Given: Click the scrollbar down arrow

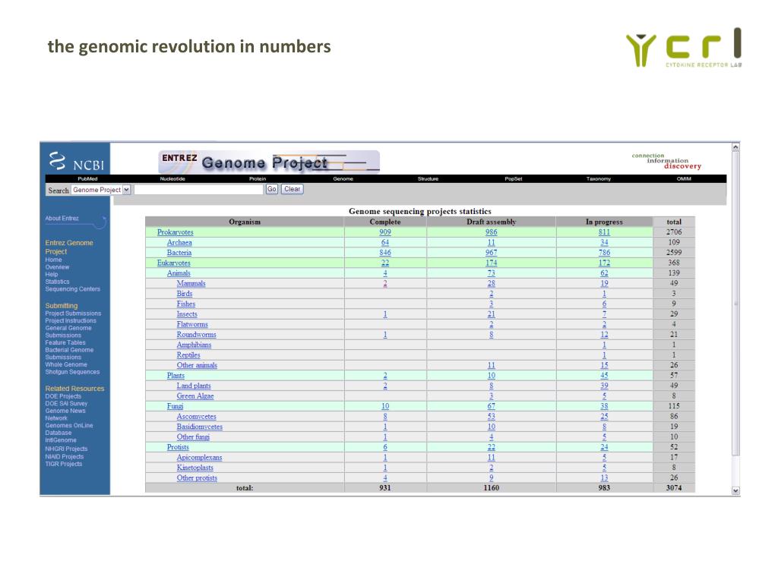Looking at the screenshot, I should (735, 490).
